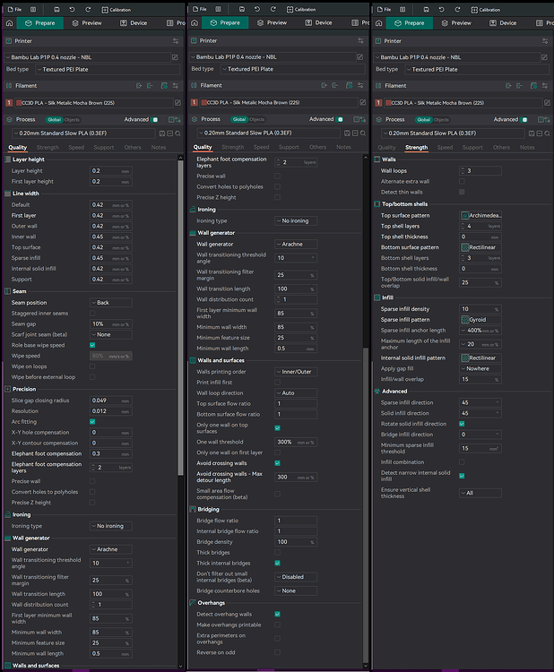This screenshot has height=672, width=554.
Task: Click the Slice gap closing radius field
Action: [111, 401]
